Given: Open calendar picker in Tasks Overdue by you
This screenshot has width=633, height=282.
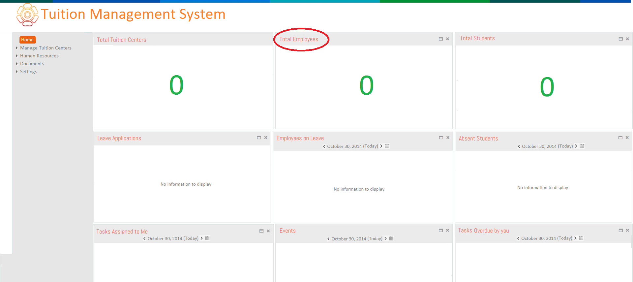Looking at the screenshot, I should click(x=581, y=238).
